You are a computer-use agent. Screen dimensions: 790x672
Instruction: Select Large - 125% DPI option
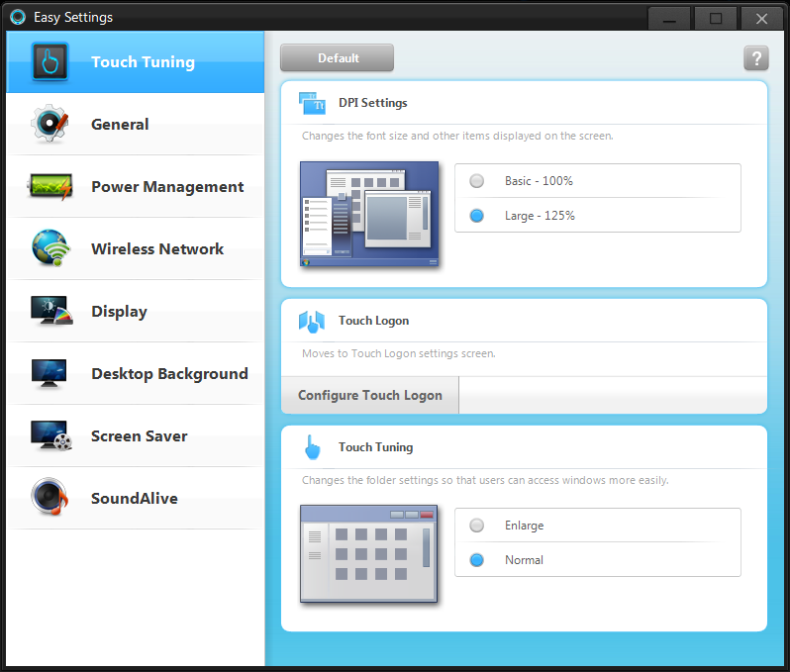(477, 216)
